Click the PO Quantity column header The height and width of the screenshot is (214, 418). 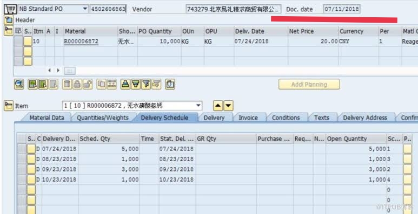[159, 31]
